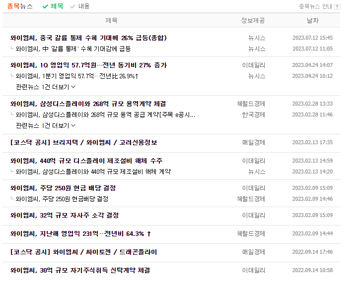Open article 삼성디스플레이와 268억 규모 용역계약 체결

click(88, 104)
